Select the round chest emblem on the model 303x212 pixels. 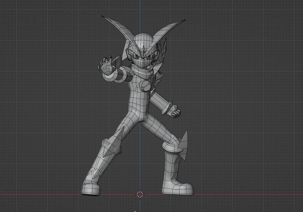pyautogui.click(x=145, y=86)
